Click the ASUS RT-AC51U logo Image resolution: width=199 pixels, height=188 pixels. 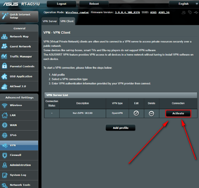(21, 4)
